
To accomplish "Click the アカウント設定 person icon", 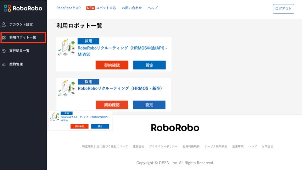I will [x=4, y=25].
